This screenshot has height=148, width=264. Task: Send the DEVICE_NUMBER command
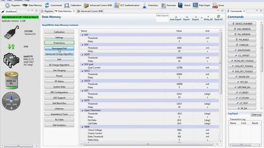pos(242,24)
